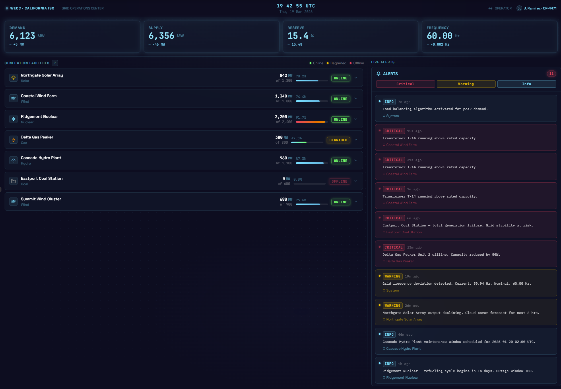Click the Coastal Wind Farm wind icon
The height and width of the screenshot is (389, 561).
(x=13, y=98)
